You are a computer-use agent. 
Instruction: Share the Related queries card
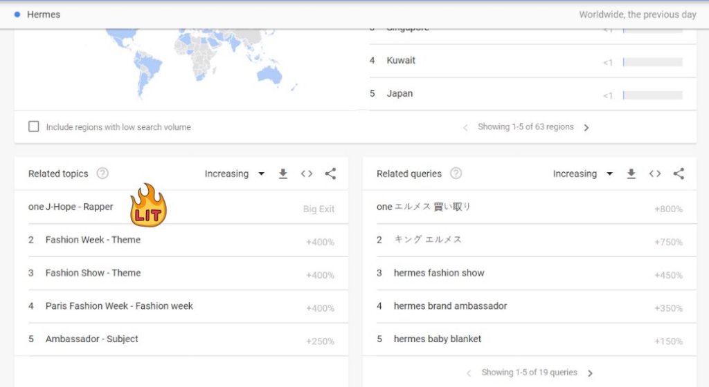[679, 174]
